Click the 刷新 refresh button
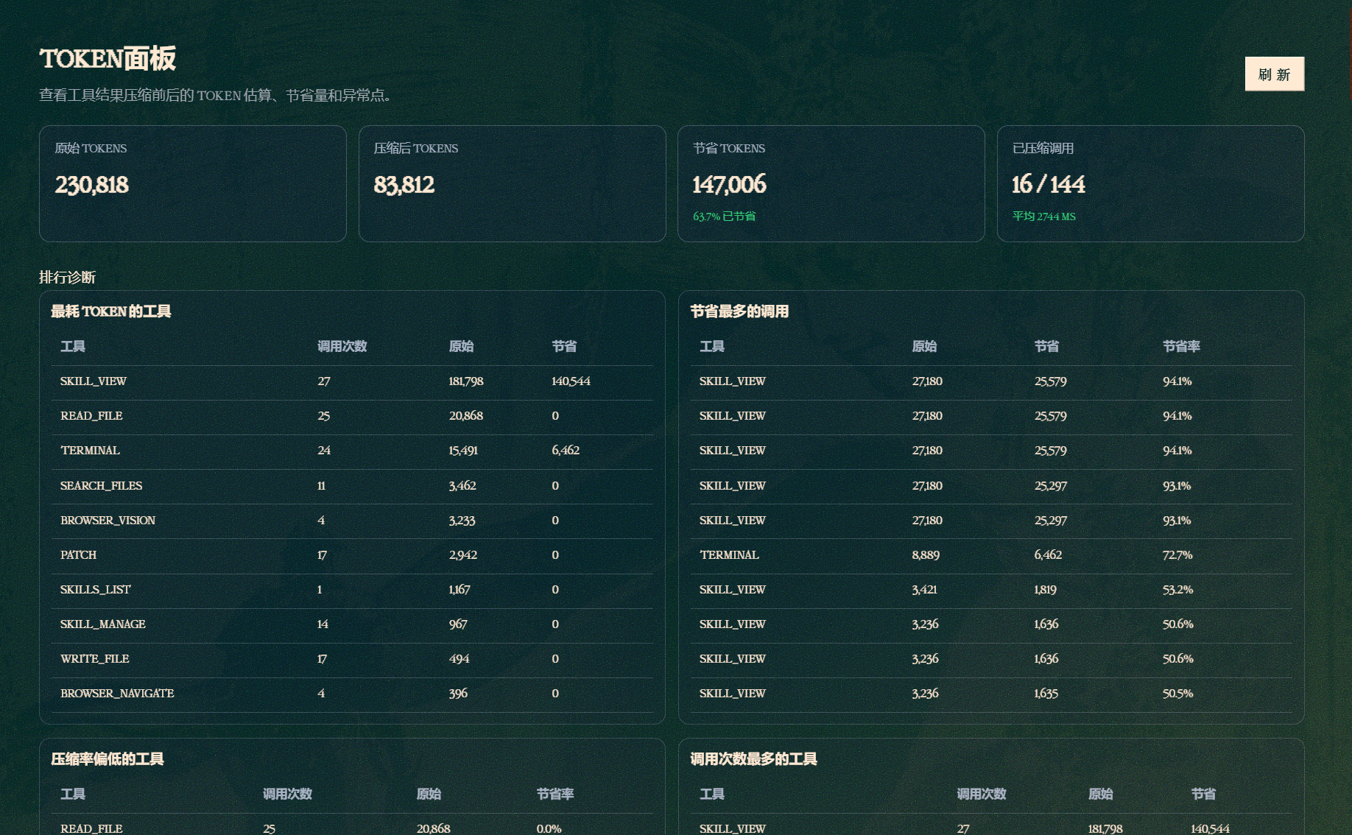This screenshot has height=835, width=1352. click(x=1274, y=74)
